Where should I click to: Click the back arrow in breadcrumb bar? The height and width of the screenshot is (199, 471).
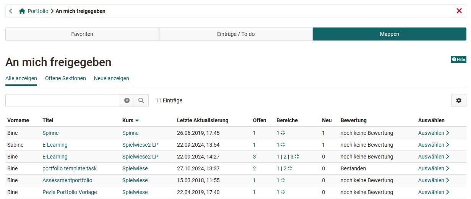point(11,11)
